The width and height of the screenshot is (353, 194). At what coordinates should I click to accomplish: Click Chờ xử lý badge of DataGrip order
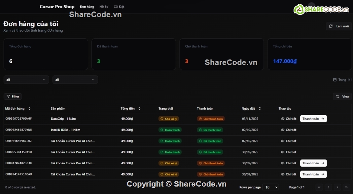169,119
